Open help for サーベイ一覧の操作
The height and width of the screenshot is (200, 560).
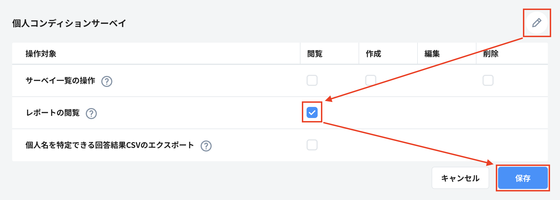pos(107,81)
